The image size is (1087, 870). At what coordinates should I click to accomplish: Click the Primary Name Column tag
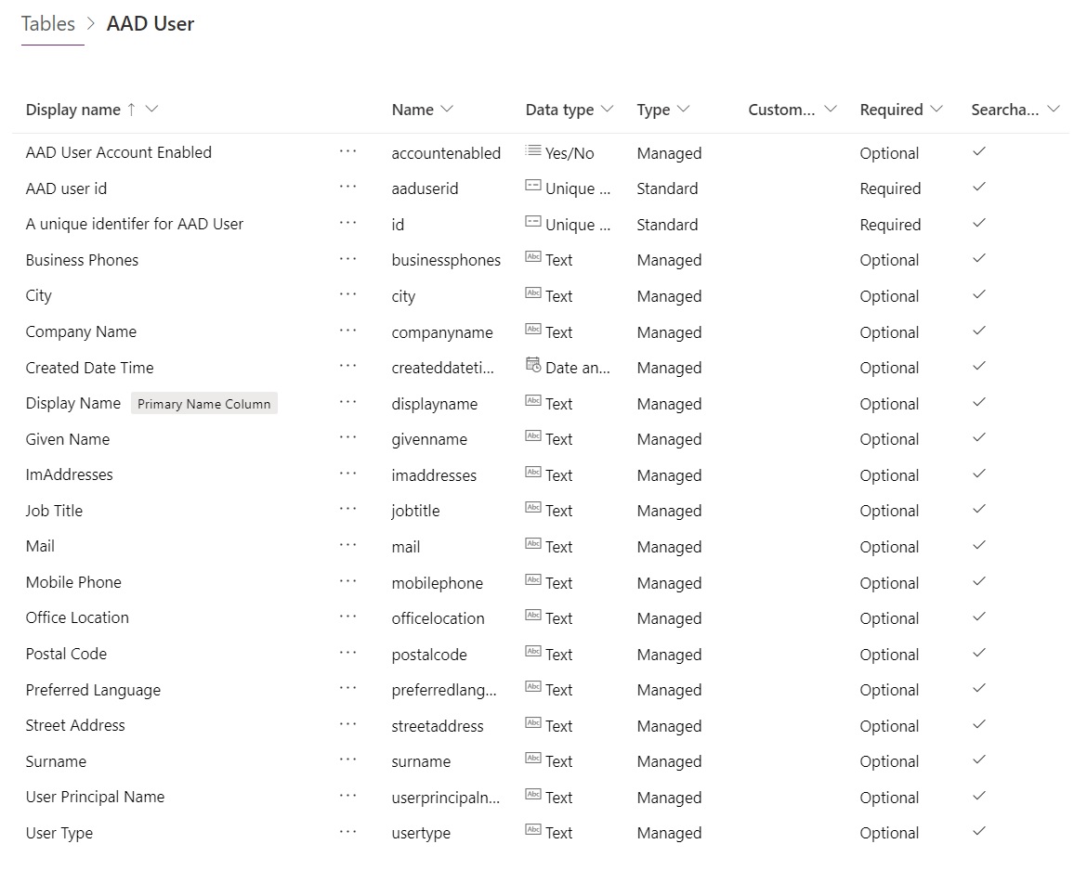pos(203,403)
